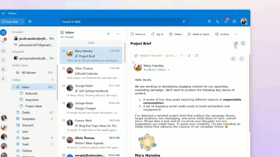The height and width of the screenshot is (157, 280).
Task: Open the chat module in sidebar
Action: pyautogui.click(x=3, y=42)
